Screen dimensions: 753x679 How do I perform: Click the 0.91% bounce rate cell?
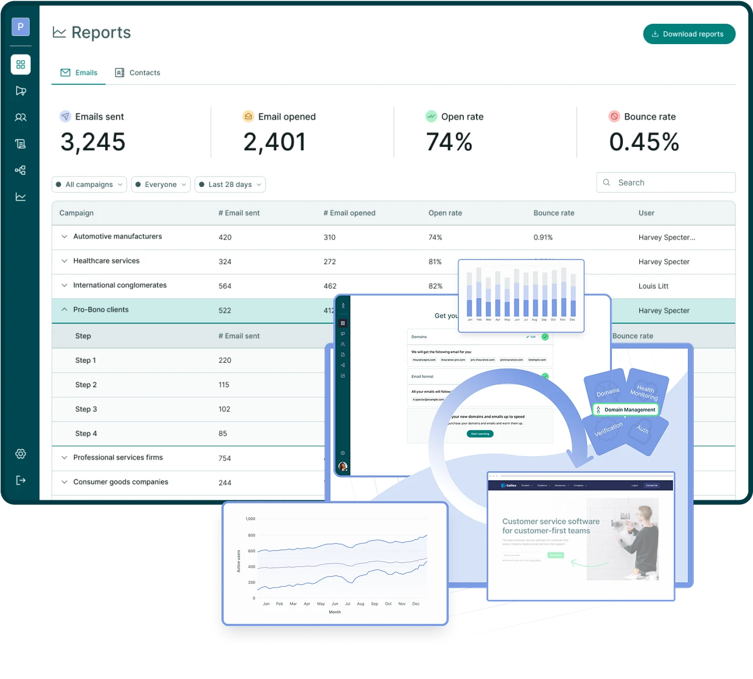click(x=543, y=237)
